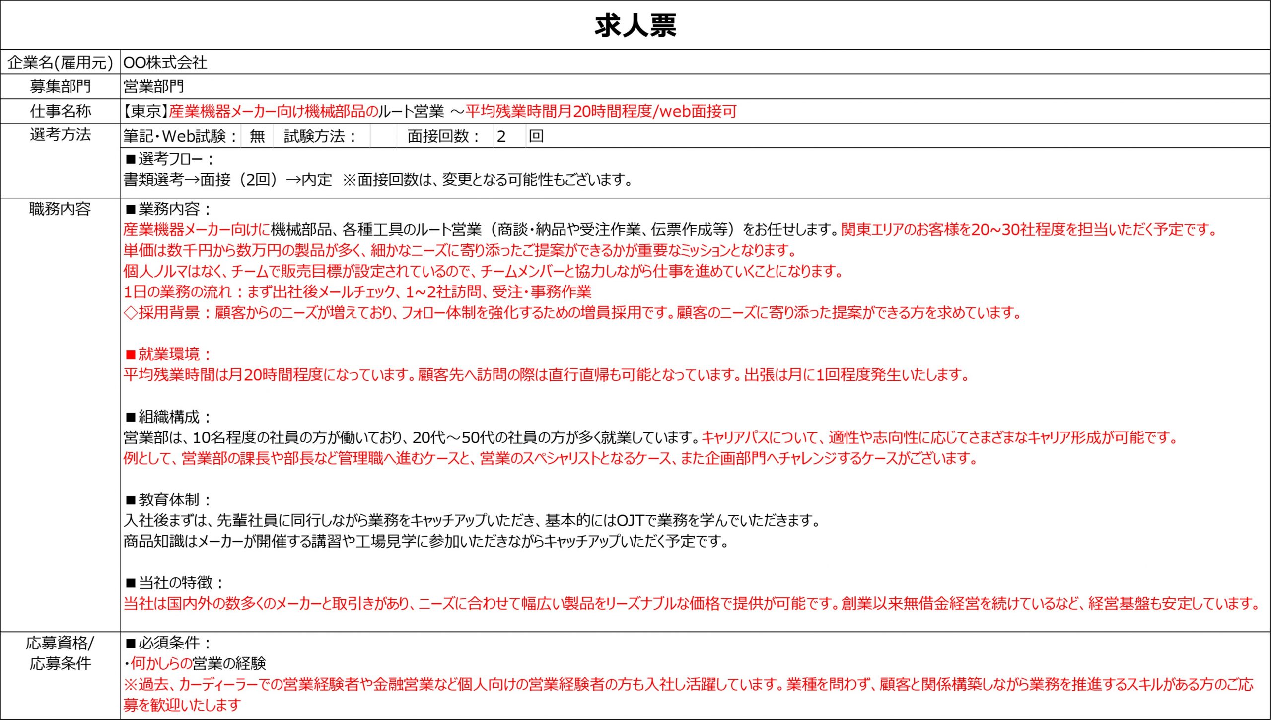Click the 営業部門 department value cell

(153, 86)
